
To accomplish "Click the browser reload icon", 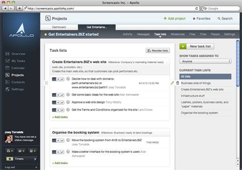I will [x=196, y=8].
